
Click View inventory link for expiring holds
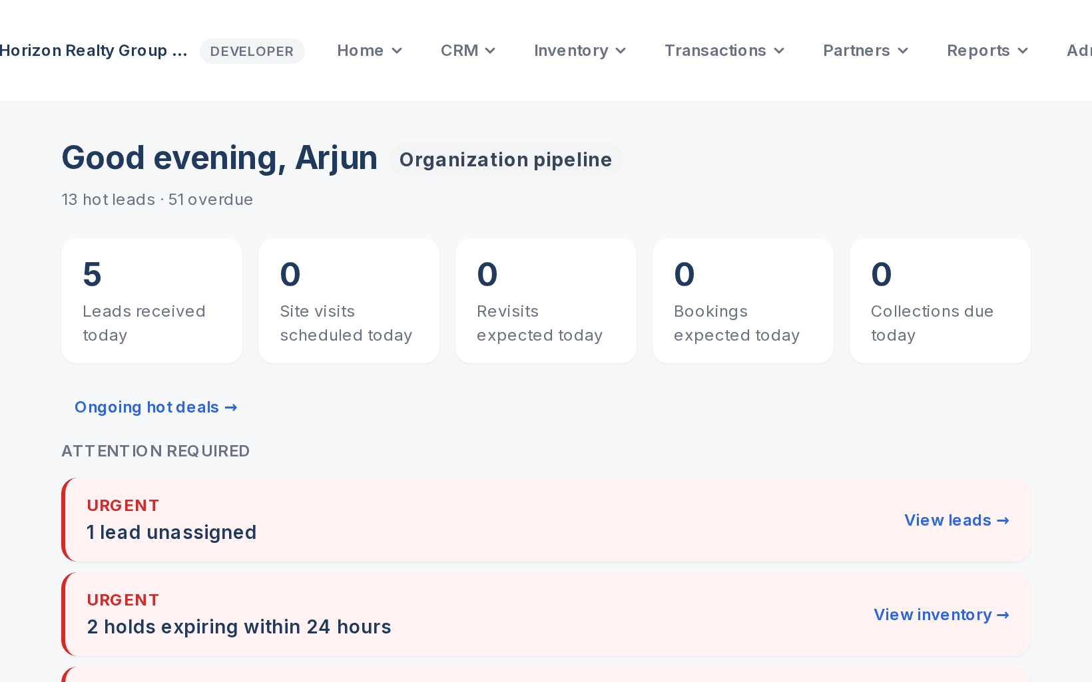click(x=942, y=615)
